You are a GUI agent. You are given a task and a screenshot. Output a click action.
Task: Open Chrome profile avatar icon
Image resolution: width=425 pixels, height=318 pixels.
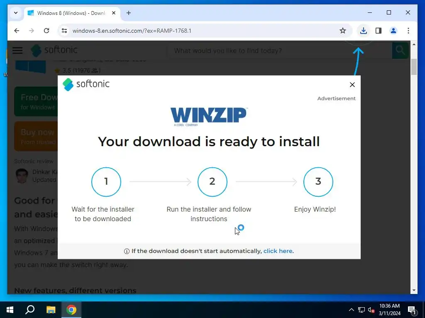pyautogui.click(x=393, y=31)
